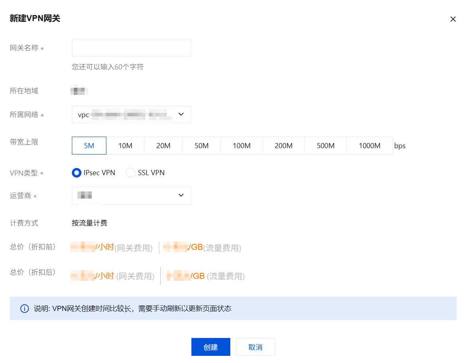Choose 20M bandwidth option

pyautogui.click(x=163, y=146)
